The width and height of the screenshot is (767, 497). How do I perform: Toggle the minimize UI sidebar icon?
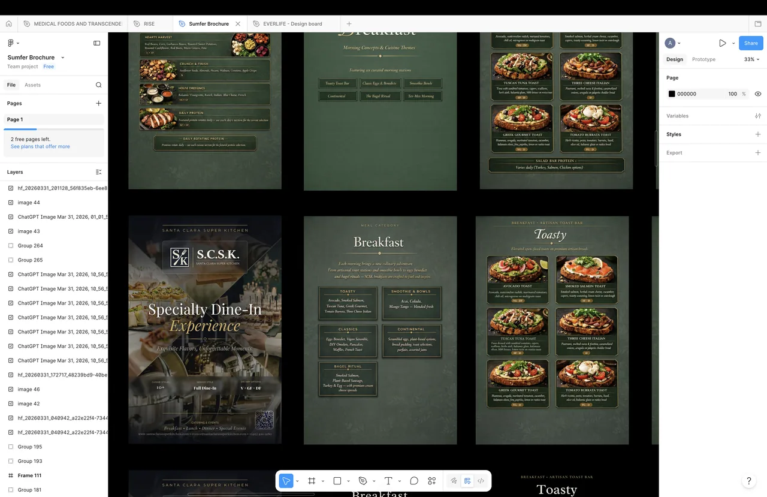click(97, 43)
